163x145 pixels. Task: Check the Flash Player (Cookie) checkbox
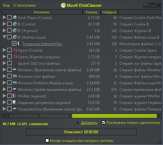tap(9, 17)
